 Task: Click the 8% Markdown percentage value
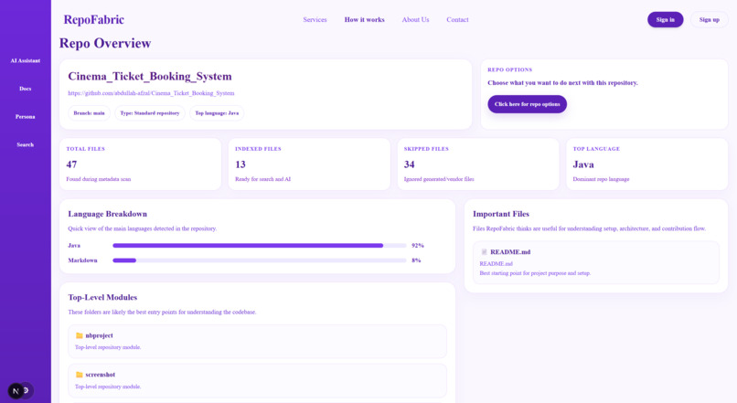click(416, 260)
